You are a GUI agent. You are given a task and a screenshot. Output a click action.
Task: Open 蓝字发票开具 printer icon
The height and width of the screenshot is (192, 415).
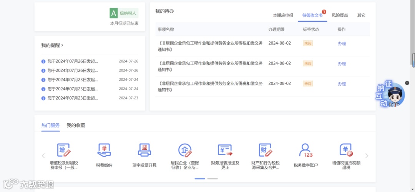144,150
